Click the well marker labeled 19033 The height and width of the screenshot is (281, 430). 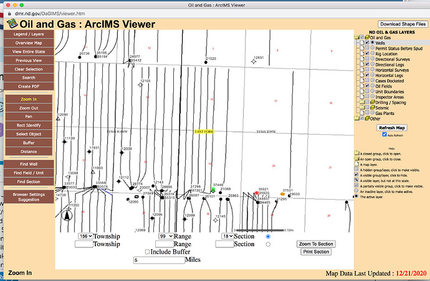point(289,196)
